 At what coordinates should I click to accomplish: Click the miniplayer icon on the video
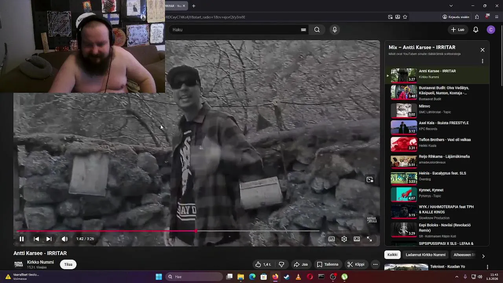pos(370,180)
